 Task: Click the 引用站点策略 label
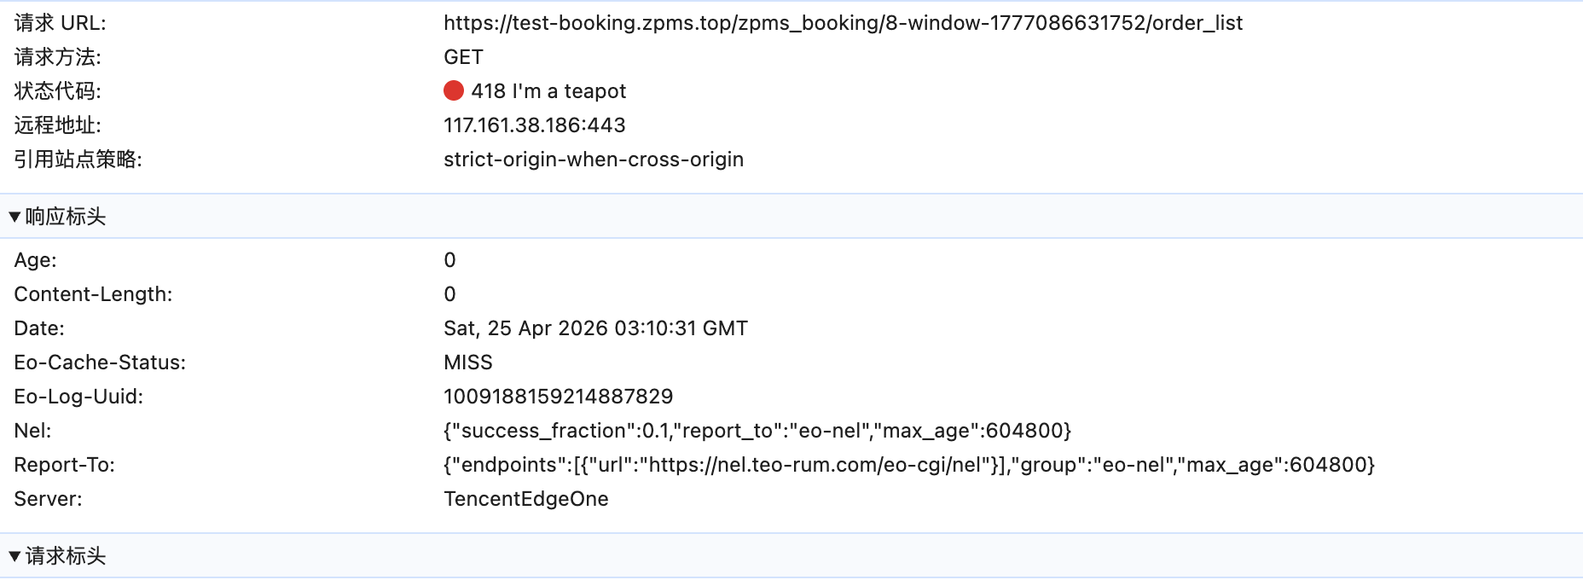pyautogui.click(x=78, y=159)
